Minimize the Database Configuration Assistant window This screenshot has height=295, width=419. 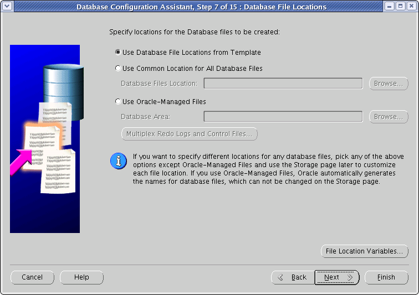click(390, 6)
